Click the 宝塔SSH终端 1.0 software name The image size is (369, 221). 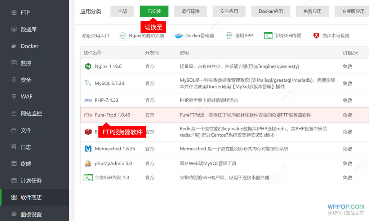coord(112,178)
